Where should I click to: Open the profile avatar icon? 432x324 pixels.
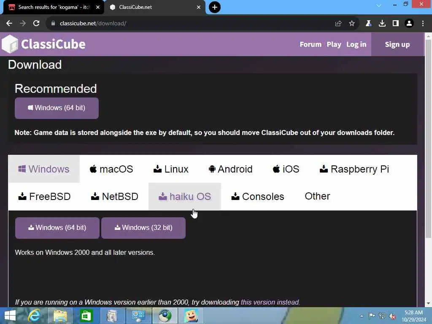point(409,24)
